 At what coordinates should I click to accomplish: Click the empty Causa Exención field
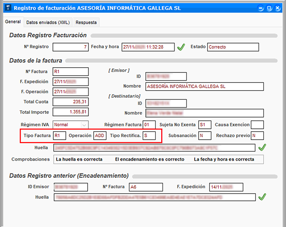(x=257, y=125)
